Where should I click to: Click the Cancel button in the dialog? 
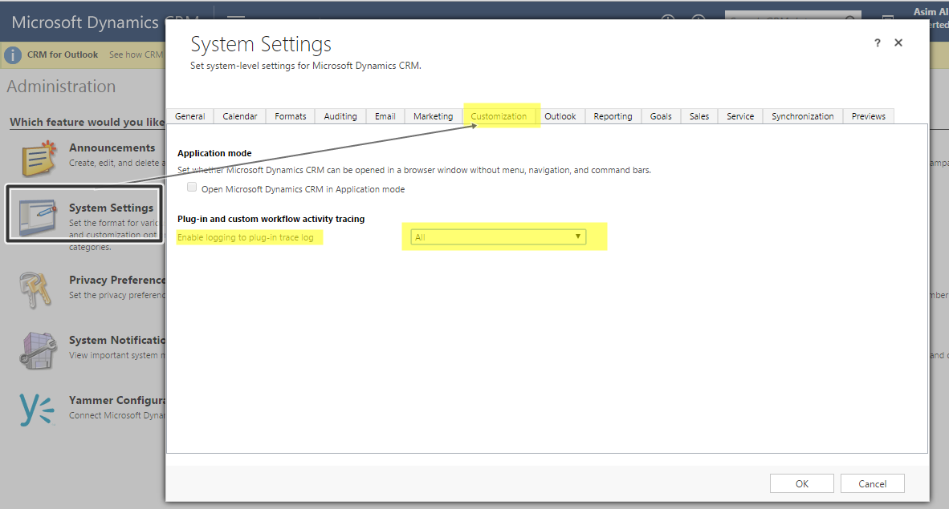point(872,483)
